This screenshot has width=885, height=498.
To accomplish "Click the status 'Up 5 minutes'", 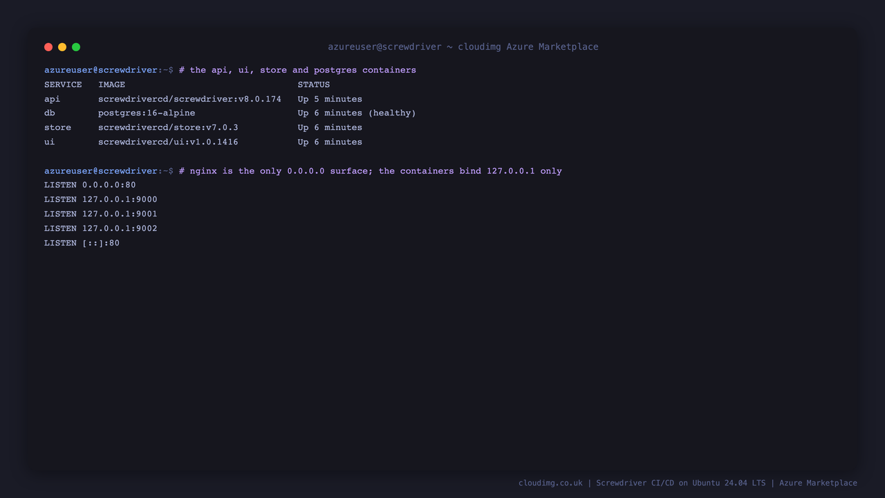I will pos(330,99).
